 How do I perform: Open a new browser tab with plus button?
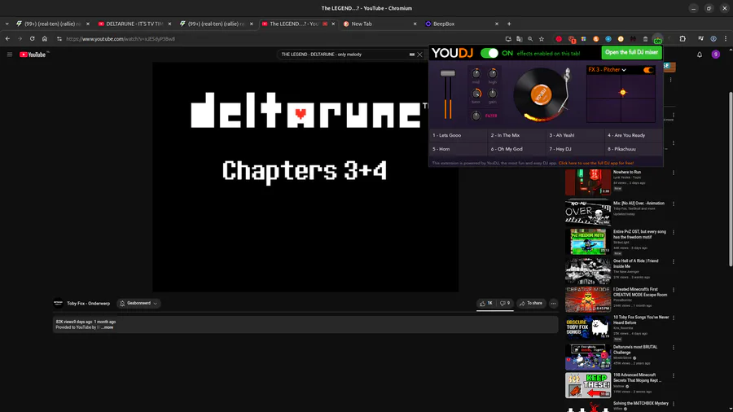pos(509,24)
